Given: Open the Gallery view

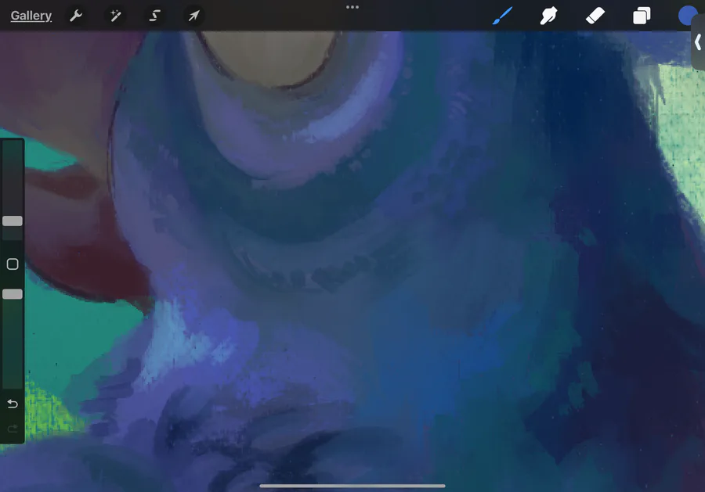Looking at the screenshot, I should pyautogui.click(x=31, y=16).
